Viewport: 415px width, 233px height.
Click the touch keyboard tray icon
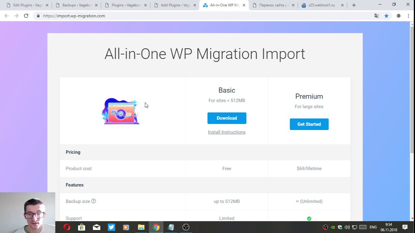(363, 227)
